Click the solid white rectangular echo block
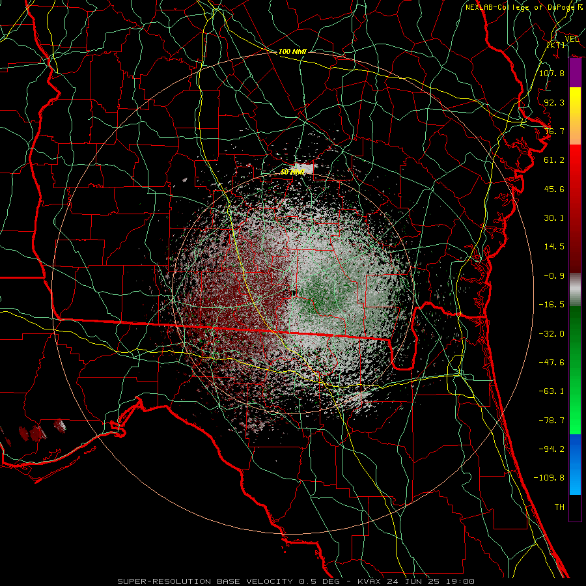 click(304, 168)
